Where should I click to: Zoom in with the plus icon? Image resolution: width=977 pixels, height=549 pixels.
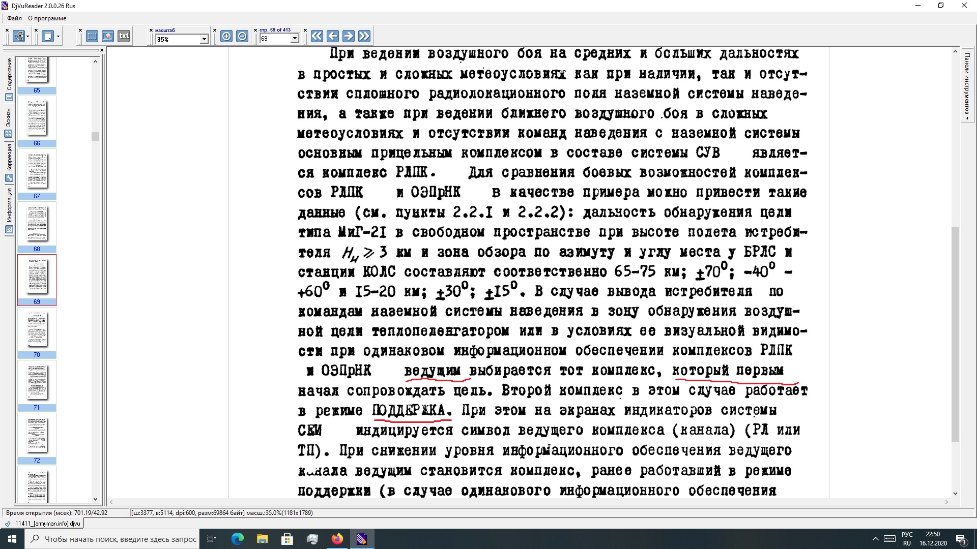pyautogui.click(x=226, y=36)
